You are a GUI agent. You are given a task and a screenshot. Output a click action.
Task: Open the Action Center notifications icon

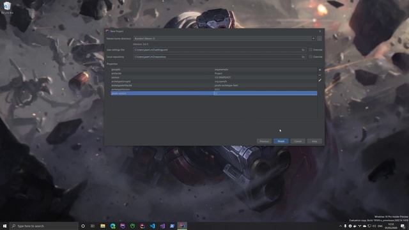[x=403, y=226]
